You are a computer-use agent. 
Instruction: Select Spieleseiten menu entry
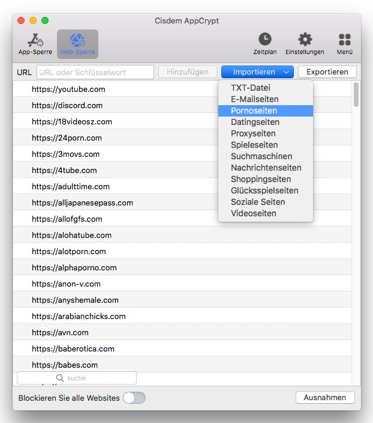pyautogui.click(x=266, y=145)
